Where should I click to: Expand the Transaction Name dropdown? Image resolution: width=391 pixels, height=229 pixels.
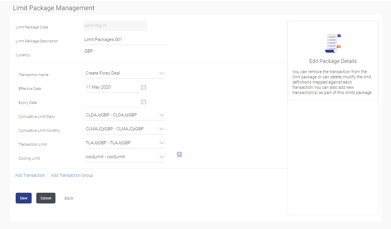pos(162,73)
